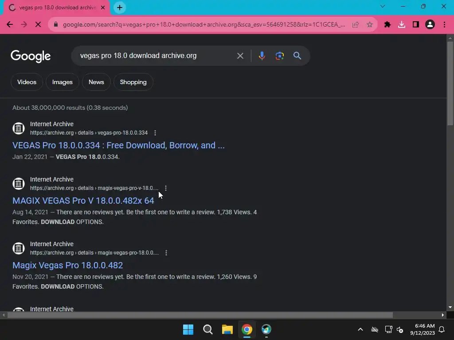Open Windows taskbar search

[208, 329]
